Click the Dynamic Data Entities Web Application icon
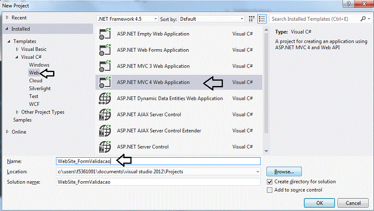Screen dimensions: 374x211 click(x=105, y=98)
